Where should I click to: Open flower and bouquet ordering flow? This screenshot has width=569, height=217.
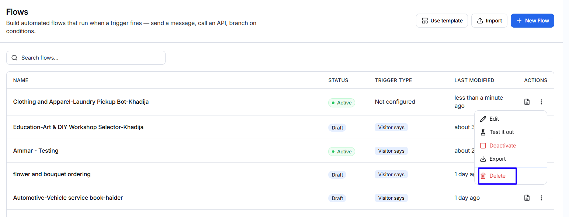[x=52, y=174]
